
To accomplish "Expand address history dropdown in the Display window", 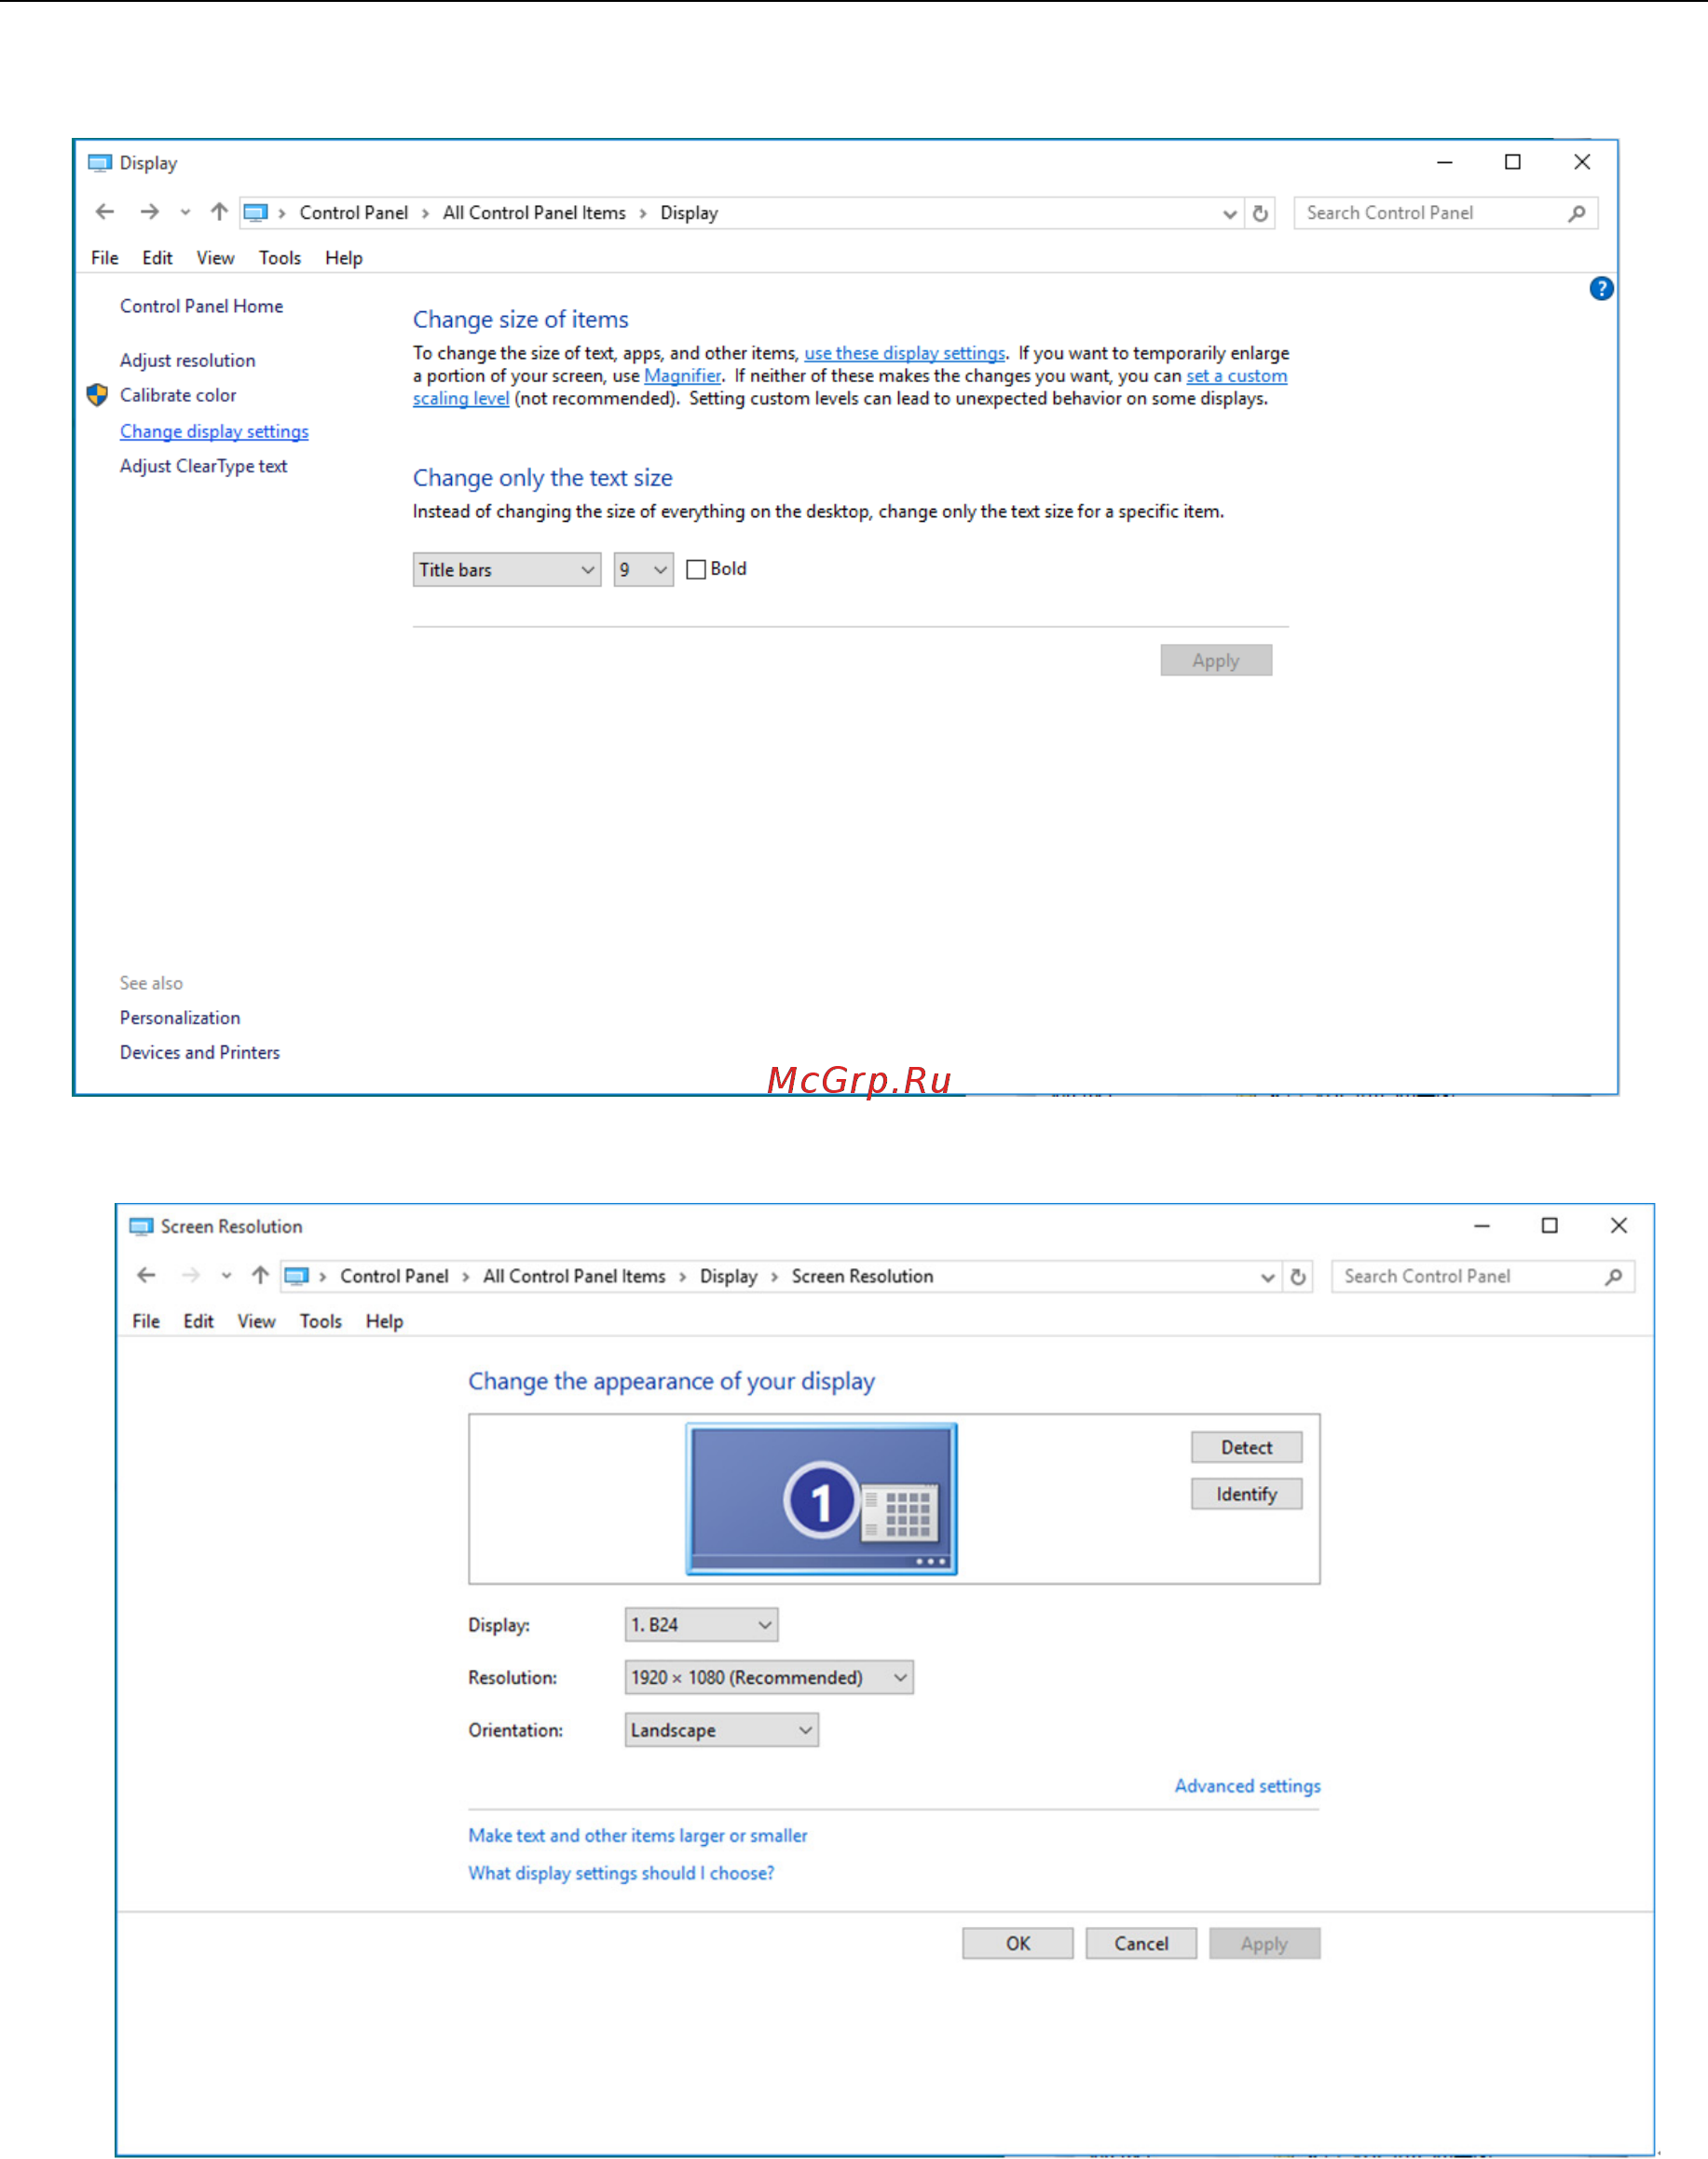I will (x=1229, y=214).
